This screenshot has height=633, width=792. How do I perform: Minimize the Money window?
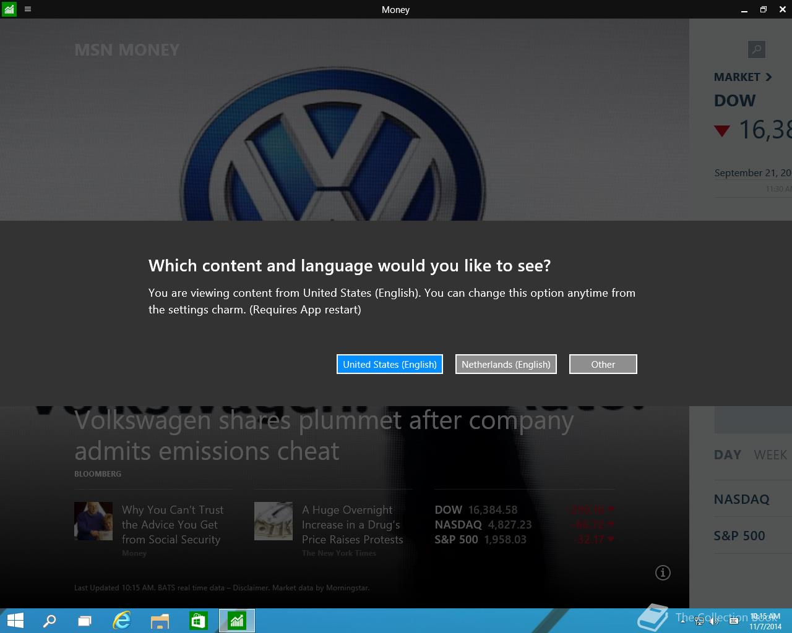(x=744, y=9)
